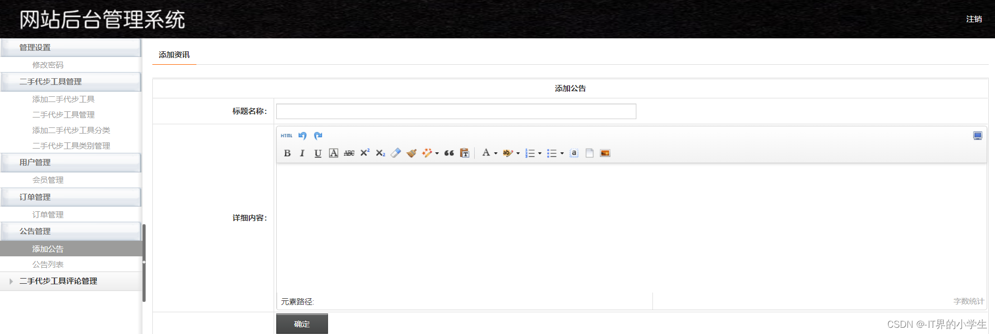This screenshot has width=995, height=334.
Task: Open 添加二手代步工具分类 menu item
Action: 71,130
